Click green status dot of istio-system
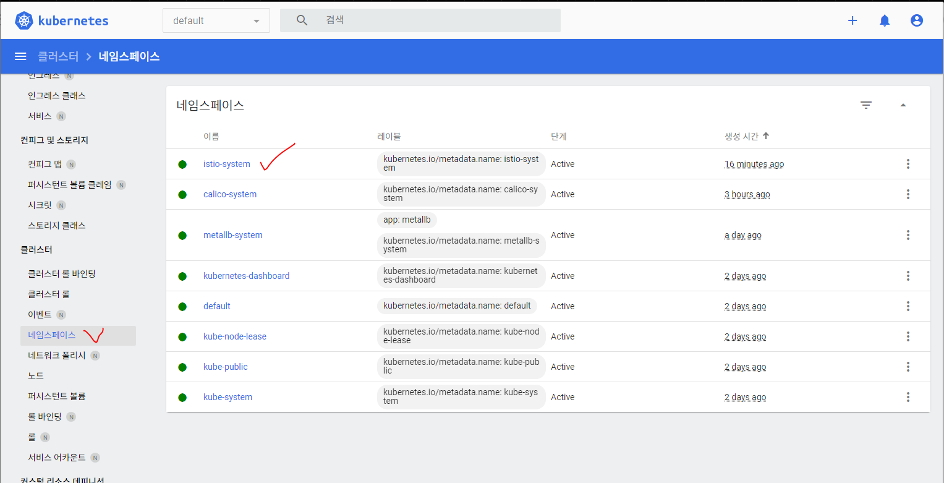Viewport: 944px width, 483px height. [182, 165]
